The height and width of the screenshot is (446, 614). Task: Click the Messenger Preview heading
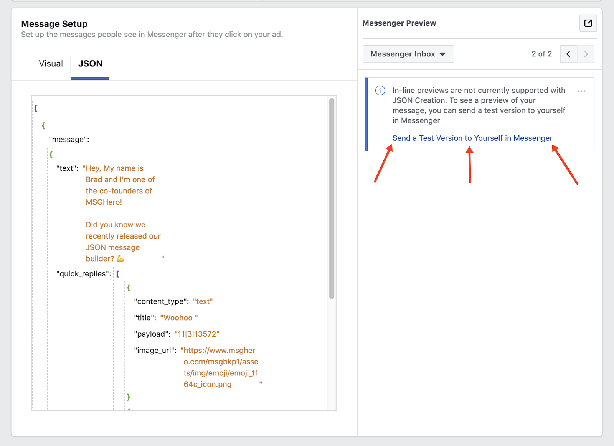tap(399, 23)
